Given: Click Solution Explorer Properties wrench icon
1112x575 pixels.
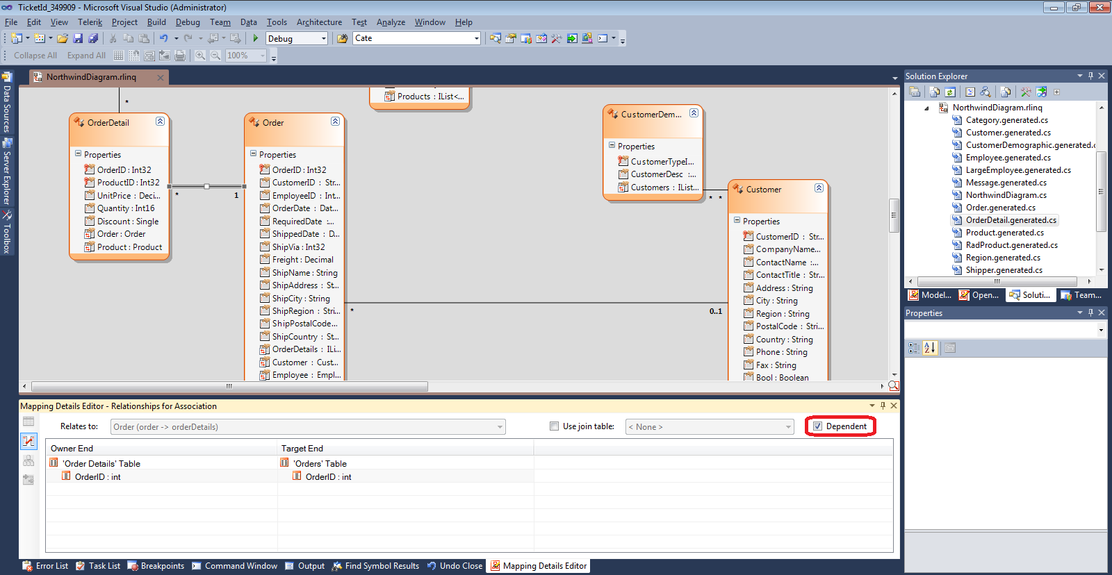Looking at the screenshot, I should [1026, 92].
